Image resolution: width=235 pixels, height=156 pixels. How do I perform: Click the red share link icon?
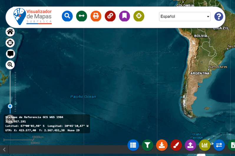(x=110, y=16)
